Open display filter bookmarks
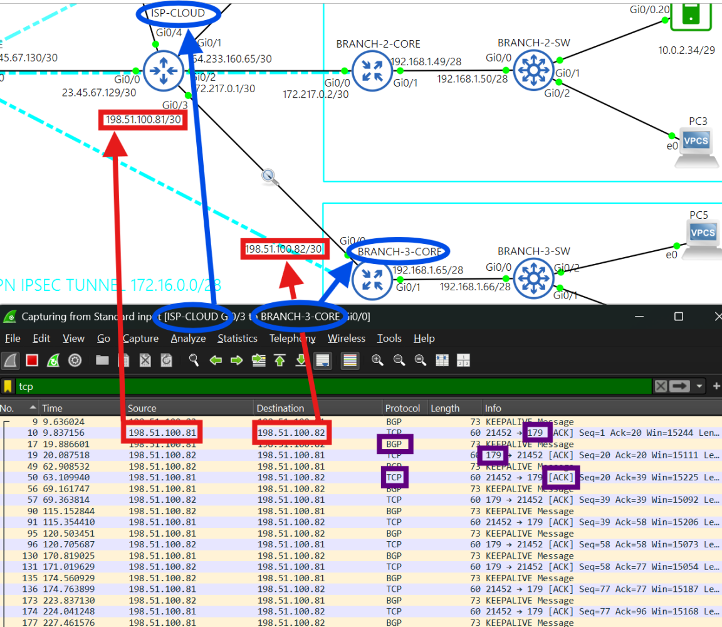722x627 pixels. click(x=8, y=387)
